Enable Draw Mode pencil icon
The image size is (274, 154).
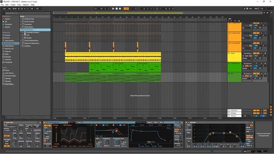click(x=244, y=9)
